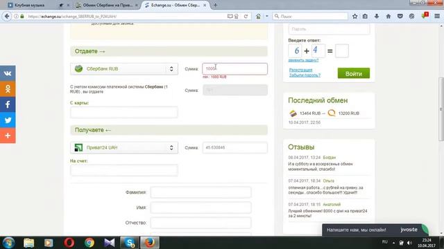The height and width of the screenshot is (249, 444).
Task: Click 13464 RUB last exchange amount
Action: click(310, 113)
